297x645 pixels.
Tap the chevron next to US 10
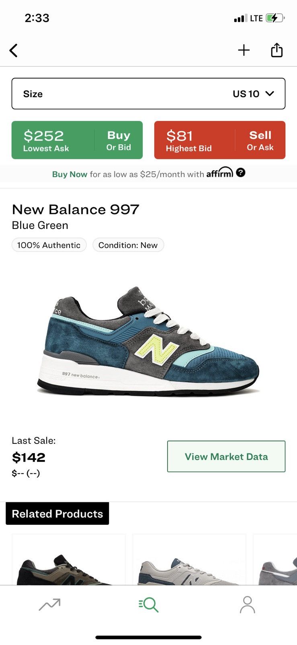tap(270, 94)
